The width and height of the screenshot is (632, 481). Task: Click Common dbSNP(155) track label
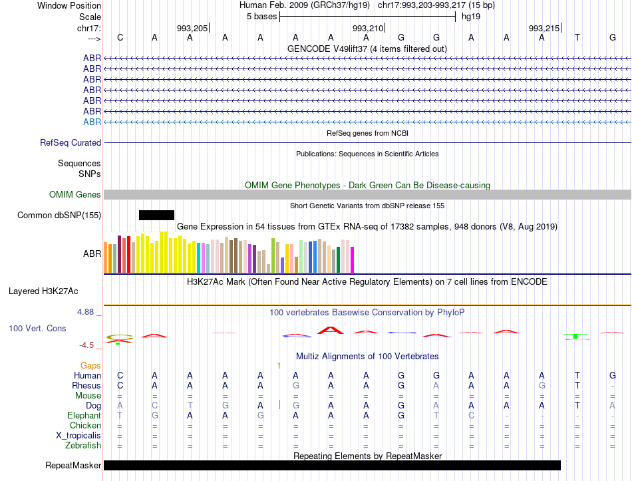[59, 216]
